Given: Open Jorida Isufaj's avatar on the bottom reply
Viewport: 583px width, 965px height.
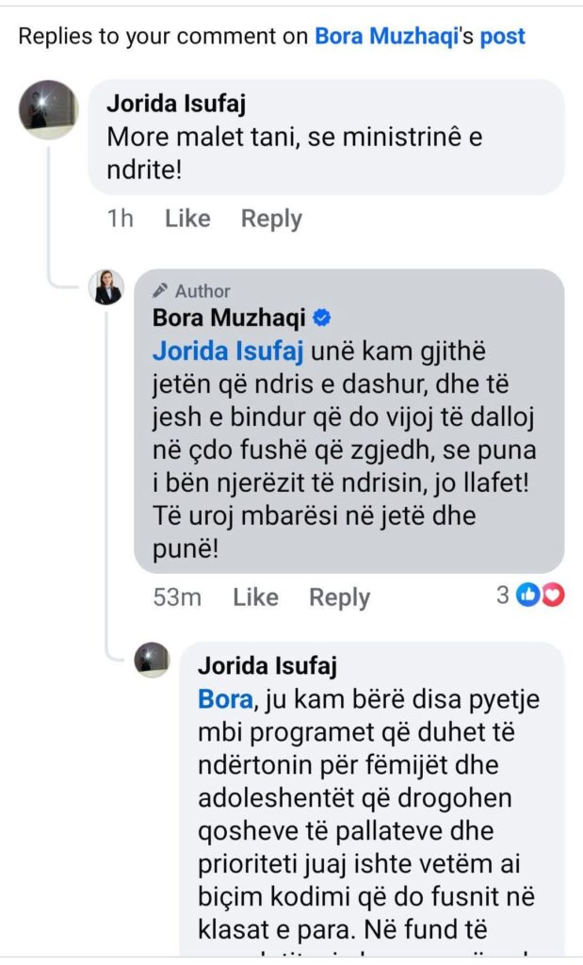Looking at the screenshot, I should click(152, 661).
